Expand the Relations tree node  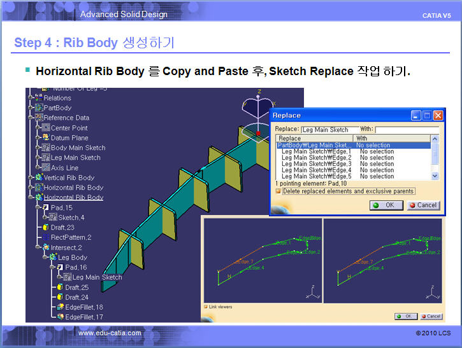click(30, 98)
